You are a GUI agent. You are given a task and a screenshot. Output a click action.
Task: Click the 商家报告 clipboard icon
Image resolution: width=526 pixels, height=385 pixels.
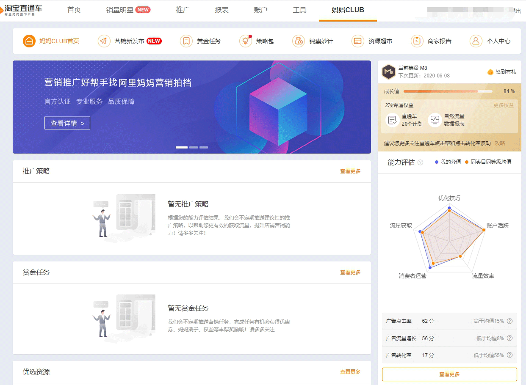click(417, 41)
